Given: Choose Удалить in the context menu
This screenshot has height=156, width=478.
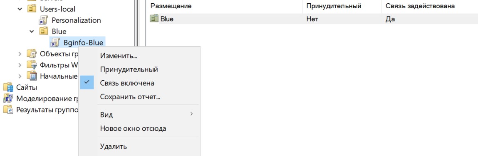Looking at the screenshot, I should pos(114,146).
